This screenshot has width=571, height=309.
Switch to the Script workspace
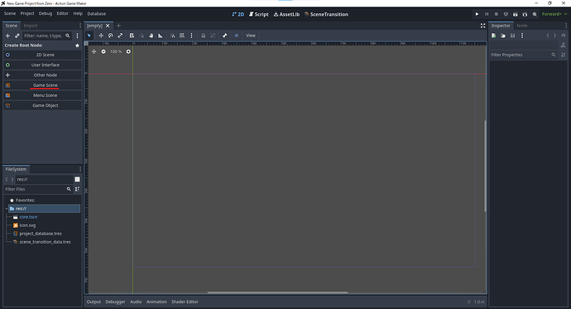(259, 14)
